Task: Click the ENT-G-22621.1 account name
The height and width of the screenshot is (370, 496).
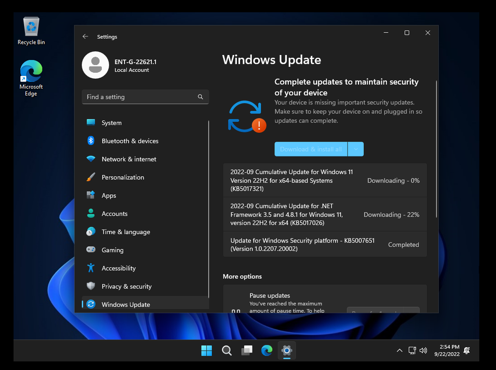Action: point(136,62)
